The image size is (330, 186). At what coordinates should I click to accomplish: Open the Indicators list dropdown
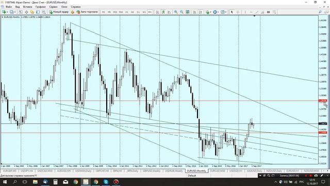208,12
